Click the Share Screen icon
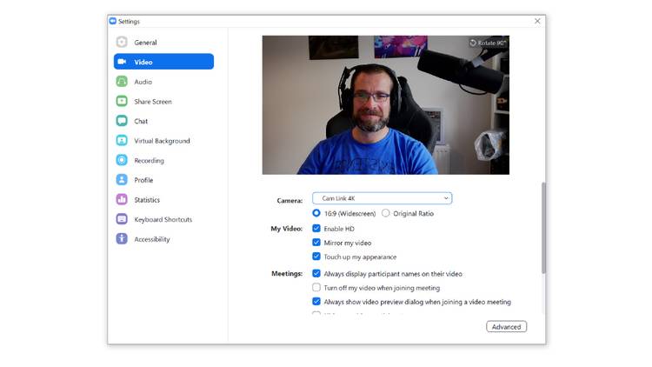This screenshot has width=652, height=367. (x=122, y=101)
